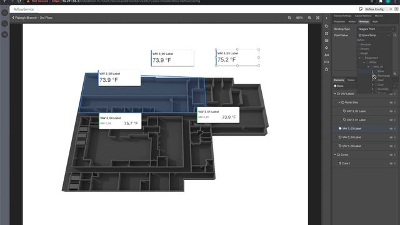
Task: Hide the Zone 1 element
Action: 391,164
